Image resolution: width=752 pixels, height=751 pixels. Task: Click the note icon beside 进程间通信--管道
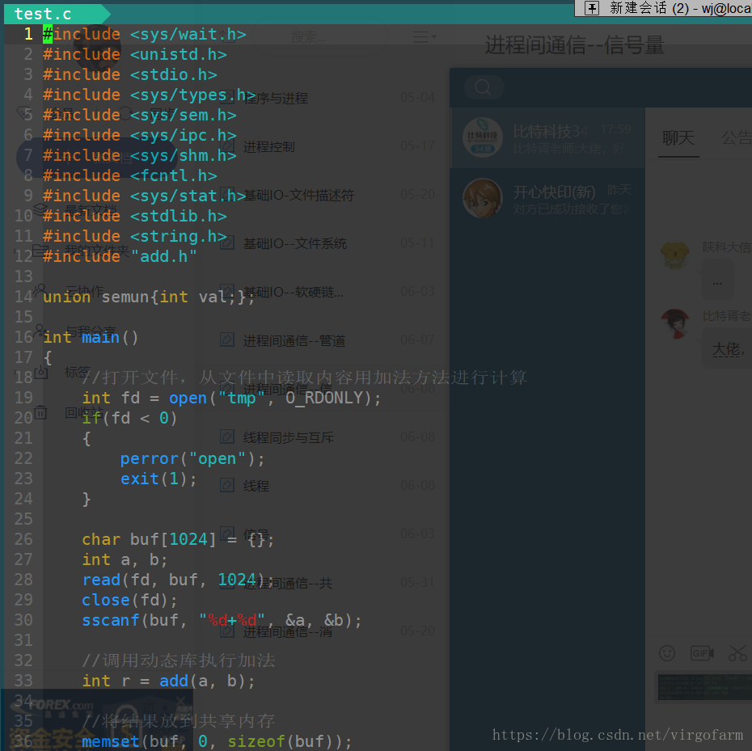coord(227,340)
